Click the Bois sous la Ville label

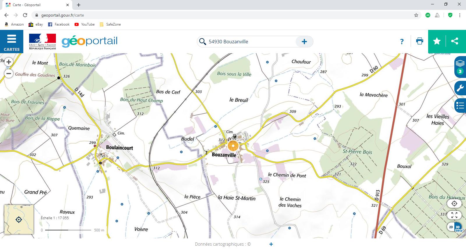tap(234, 74)
